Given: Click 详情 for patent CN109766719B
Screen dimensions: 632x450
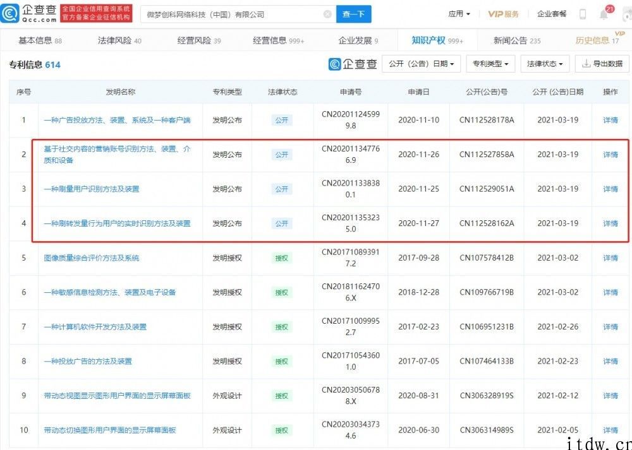Looking at the screenshot, I should (611, 292).
